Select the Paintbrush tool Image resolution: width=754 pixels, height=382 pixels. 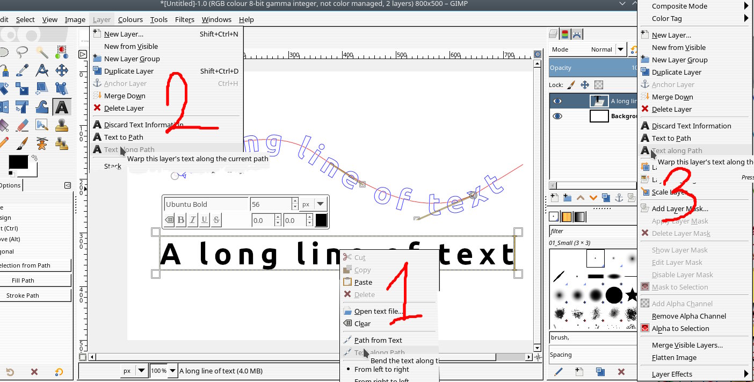(x=22, y=143)
